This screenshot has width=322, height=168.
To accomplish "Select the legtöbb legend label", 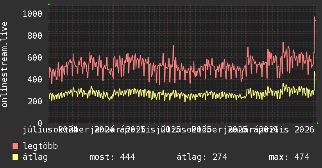I will point(40,146).
